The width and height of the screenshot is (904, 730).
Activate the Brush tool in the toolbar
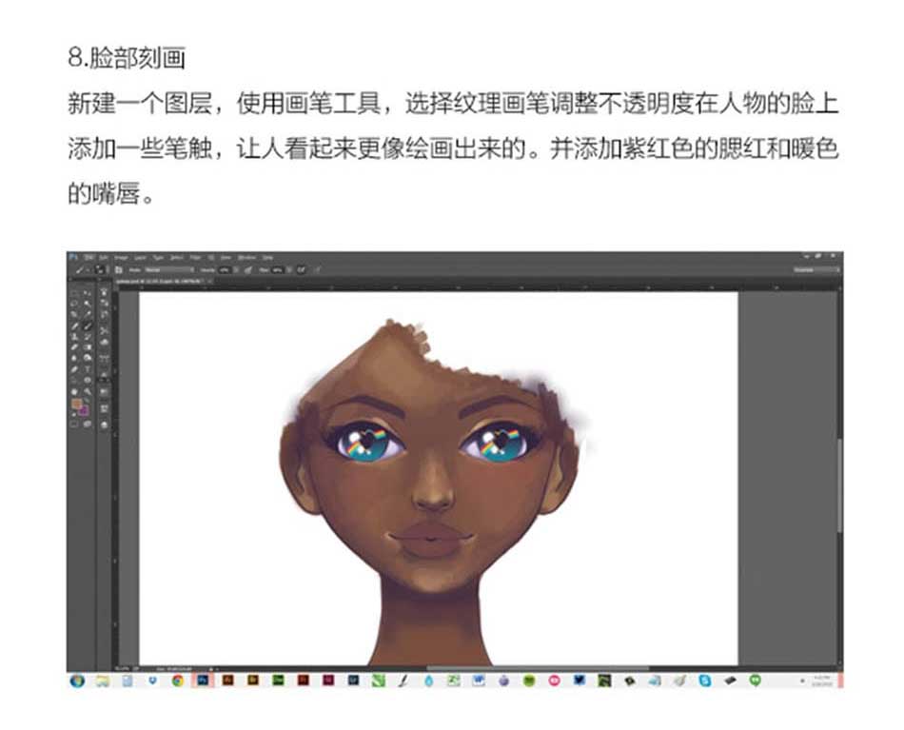87,325
